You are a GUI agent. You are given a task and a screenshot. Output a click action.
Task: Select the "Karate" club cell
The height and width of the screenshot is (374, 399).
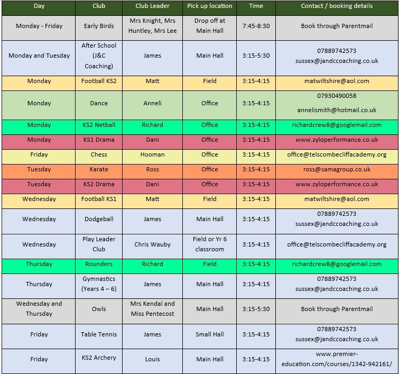pos(99,170)
